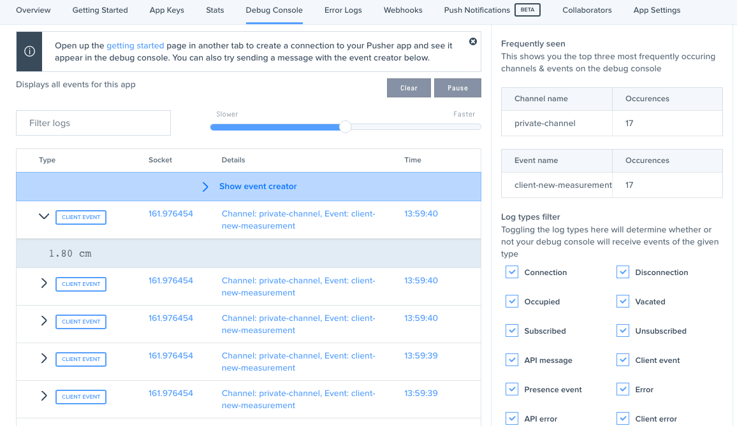Click the Filter logs input field
Viewport: 737px width, 426px height.
point(93,123)
